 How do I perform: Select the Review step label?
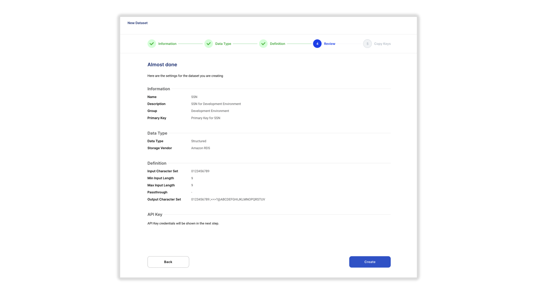coord(330,44)
